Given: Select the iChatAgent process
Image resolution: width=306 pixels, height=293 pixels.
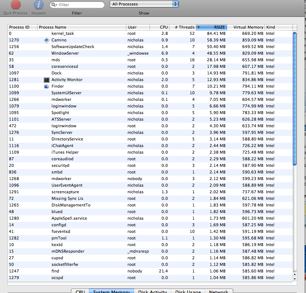Looking at the screenshot, I should point(150,146).
